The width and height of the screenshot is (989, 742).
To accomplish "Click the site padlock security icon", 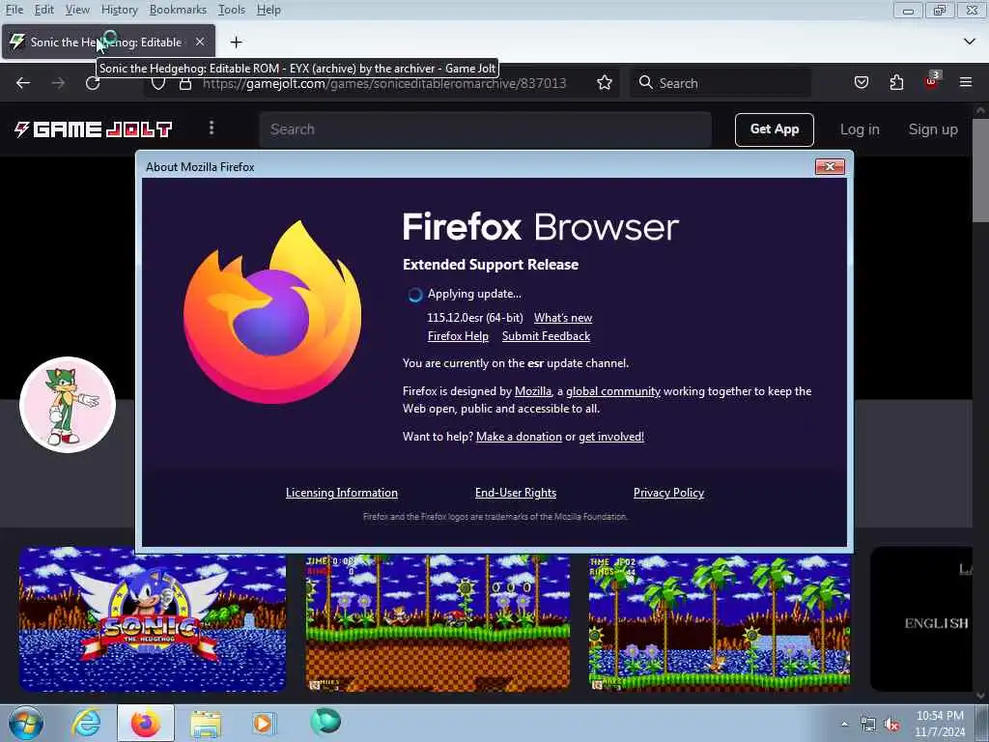I will (185, 83).
